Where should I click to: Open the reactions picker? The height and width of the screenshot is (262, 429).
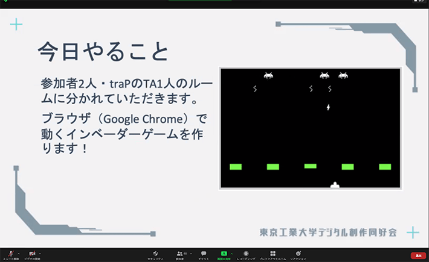298,254
